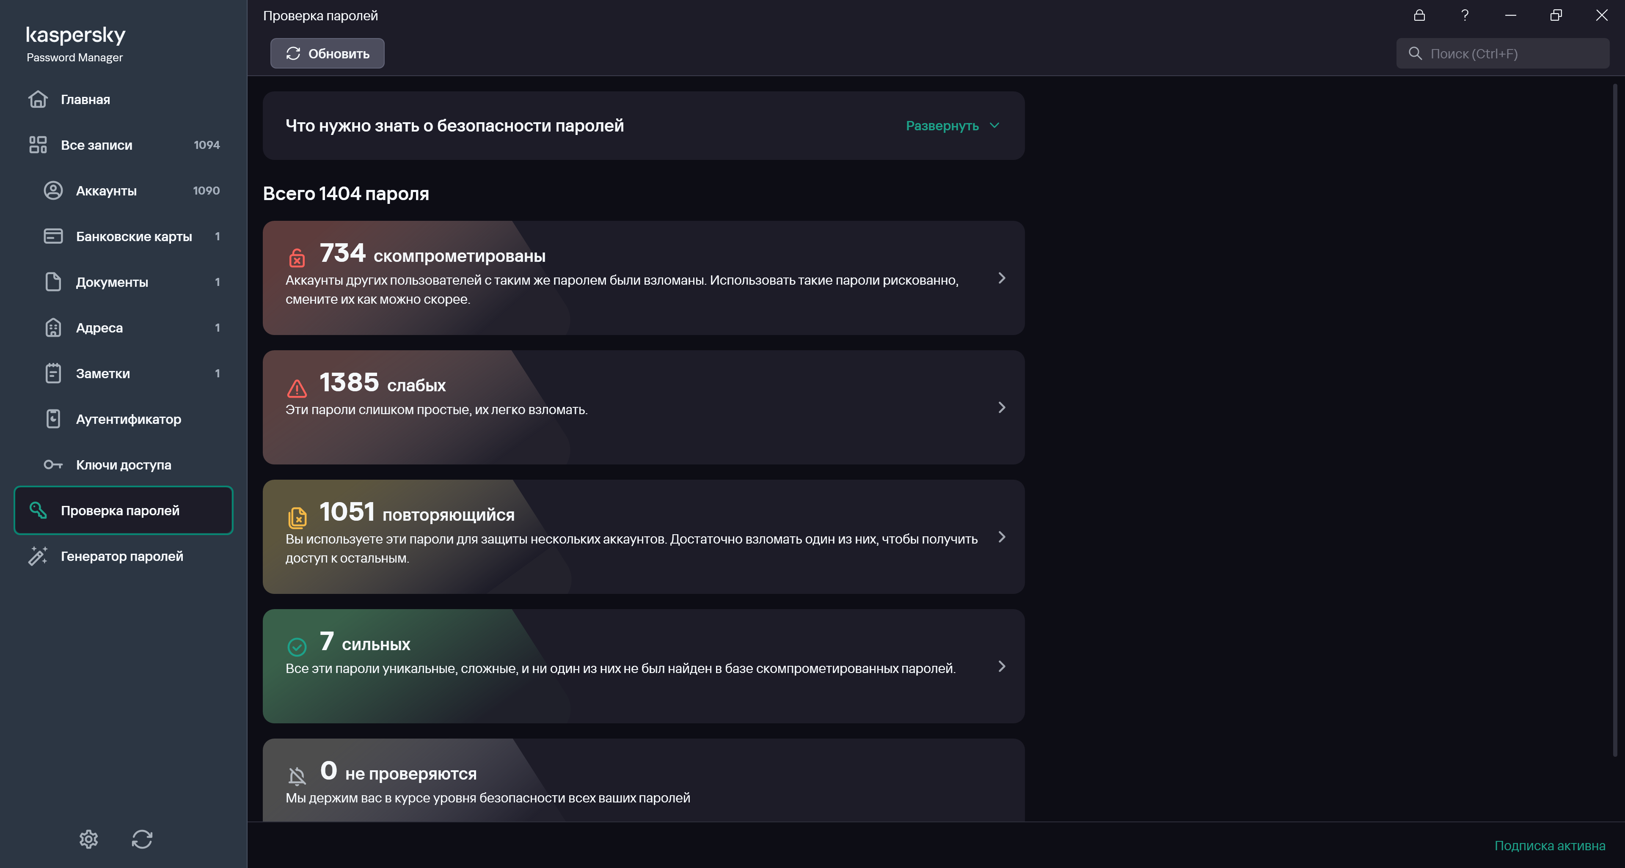
Task: Expand the 7 strong passwords card arrow
Action: click(x=1002, y=666)
